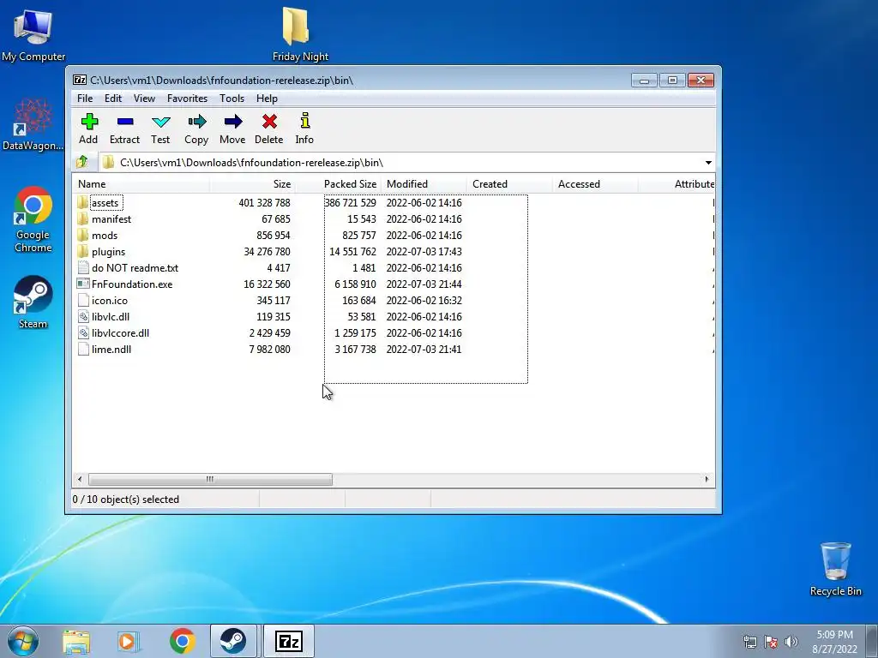Open the Favorites menu
Screen dimensions: 878x658
coord(187,99)
